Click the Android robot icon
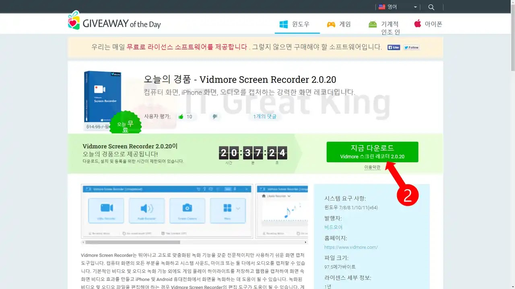Screen dimensions: 515x289 [373, 24]
